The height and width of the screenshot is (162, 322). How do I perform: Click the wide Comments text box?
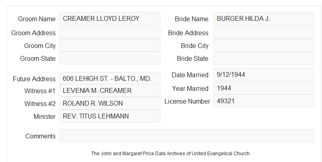click(x=187, y=136)
